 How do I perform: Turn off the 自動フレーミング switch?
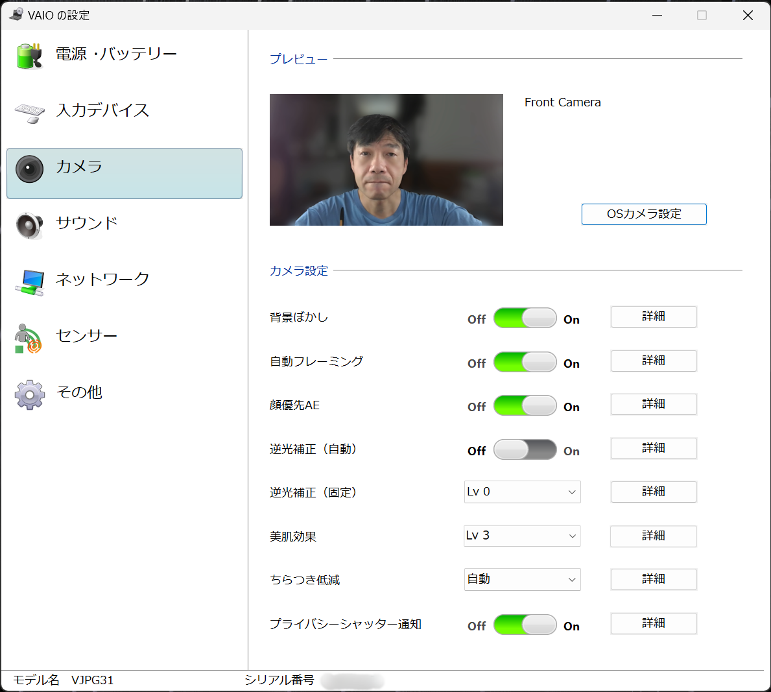[525, 362]
